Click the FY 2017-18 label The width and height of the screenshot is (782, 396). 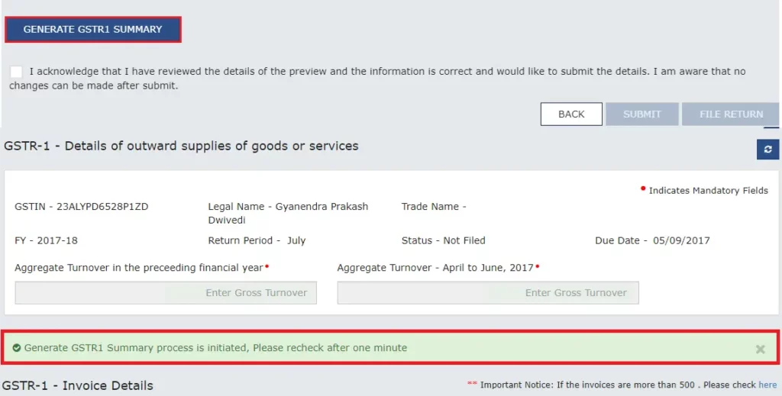(x=46, y=240)
